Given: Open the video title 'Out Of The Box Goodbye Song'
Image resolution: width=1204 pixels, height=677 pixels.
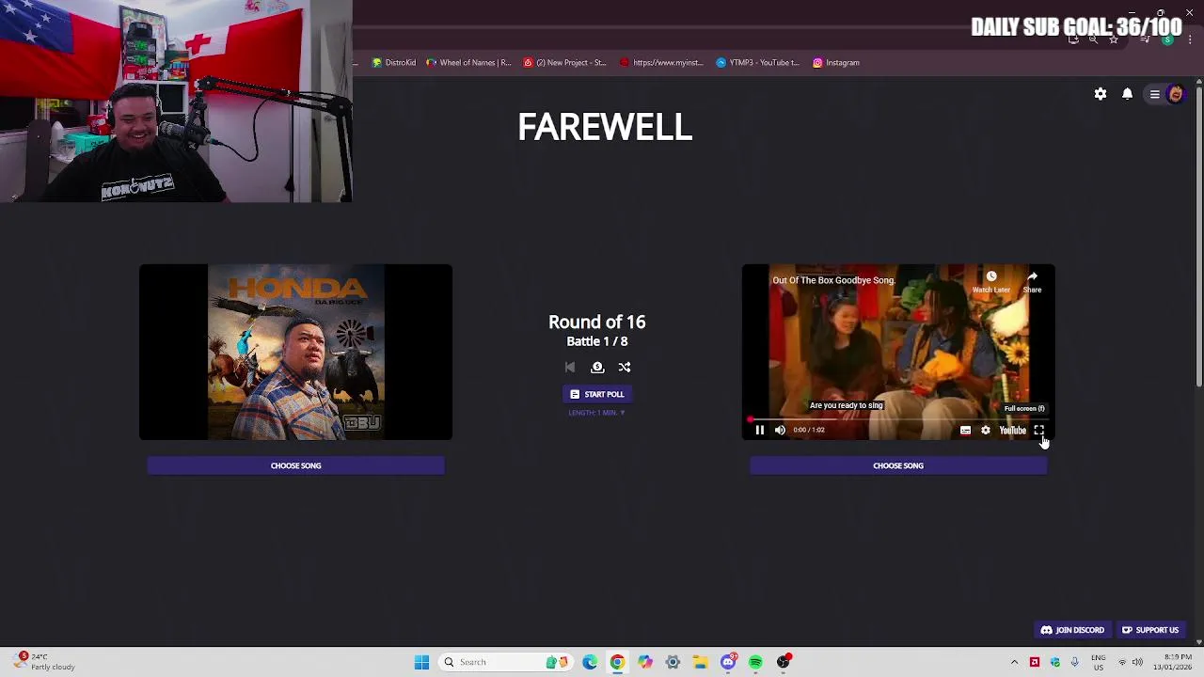Looking at the screenshot, I should (x=833, y=280).
